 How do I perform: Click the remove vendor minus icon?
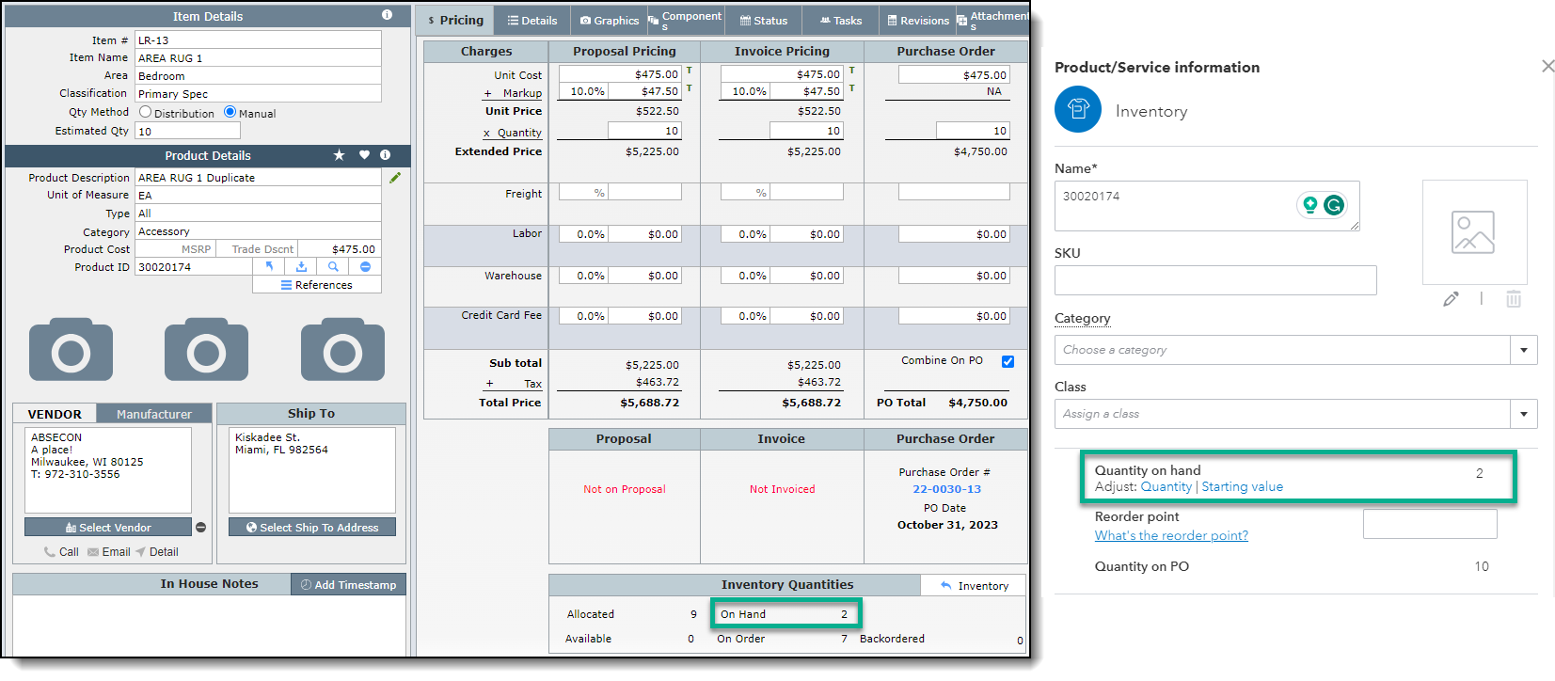[200, 528]
